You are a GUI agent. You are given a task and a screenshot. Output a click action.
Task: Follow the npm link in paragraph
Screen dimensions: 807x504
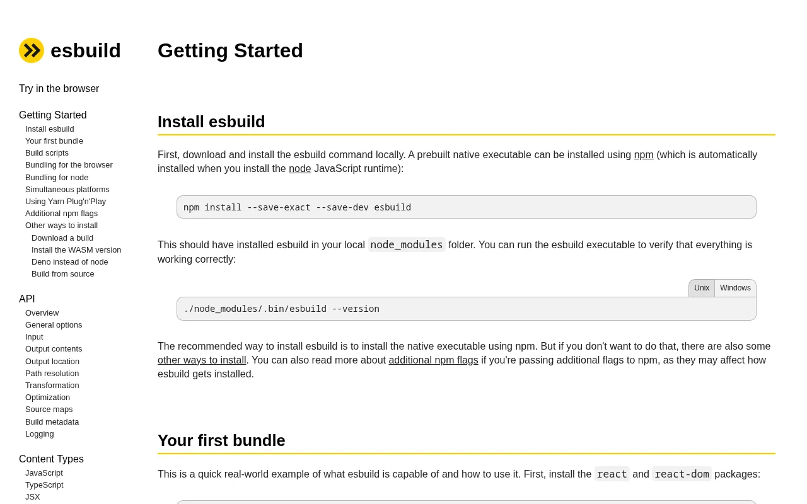644,155
